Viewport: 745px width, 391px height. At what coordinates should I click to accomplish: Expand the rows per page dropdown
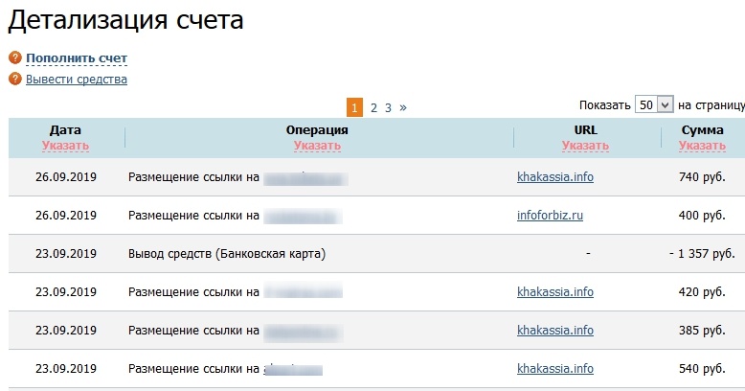pos(654,104)
